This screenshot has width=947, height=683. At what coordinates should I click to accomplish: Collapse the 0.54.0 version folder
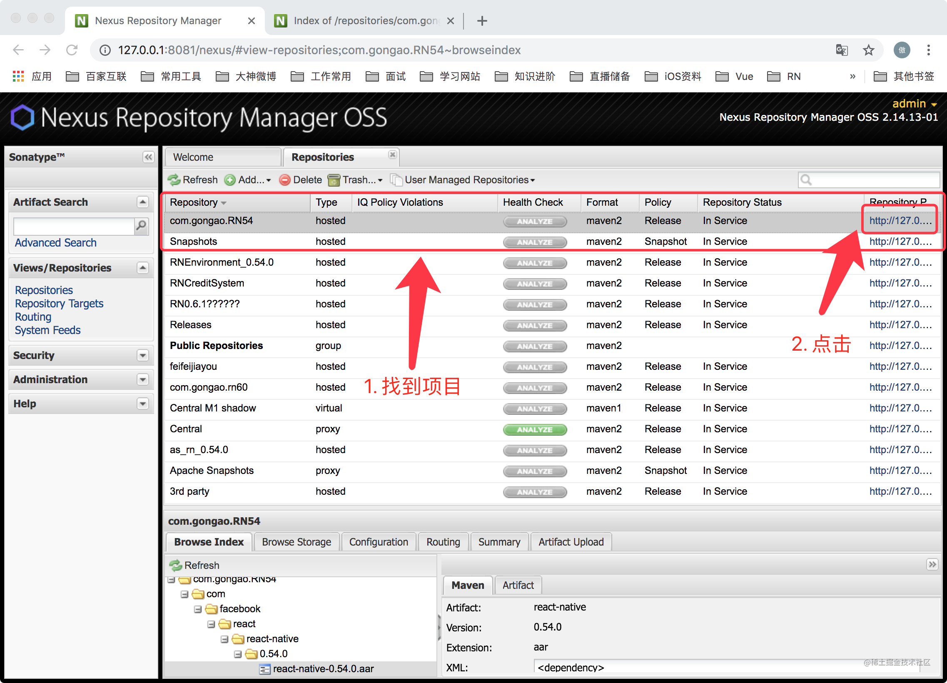[238, 654]
